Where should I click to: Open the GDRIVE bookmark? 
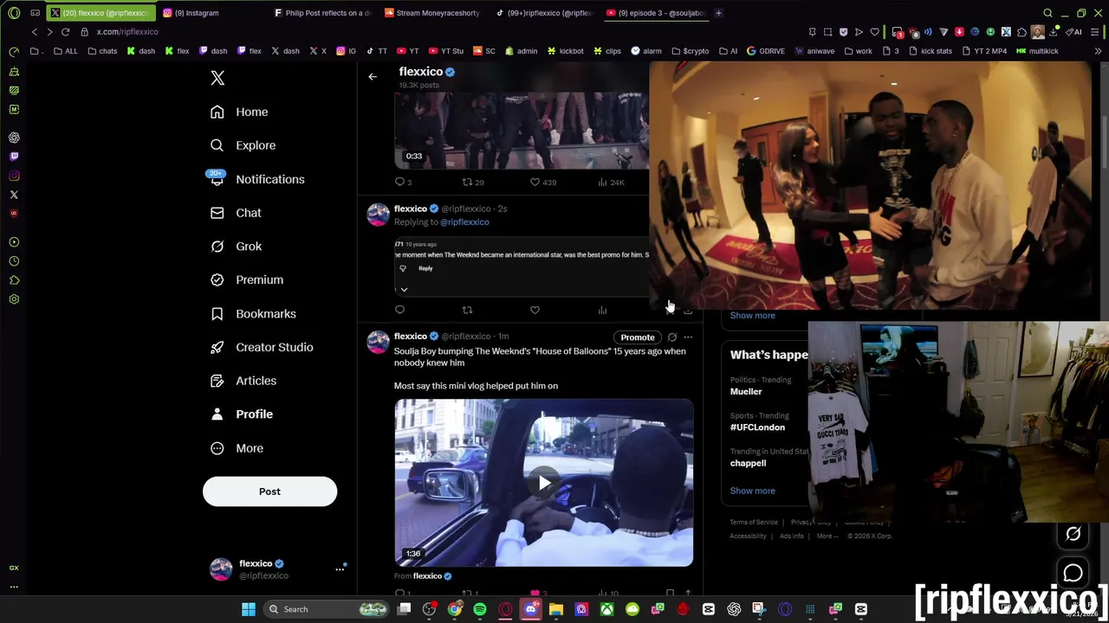click(766, 51)
